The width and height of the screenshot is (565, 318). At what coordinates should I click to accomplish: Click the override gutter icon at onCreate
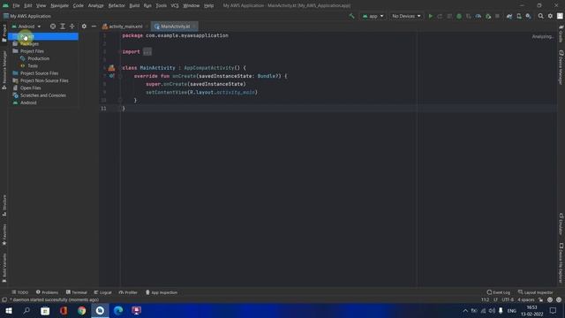pos(112,76)
